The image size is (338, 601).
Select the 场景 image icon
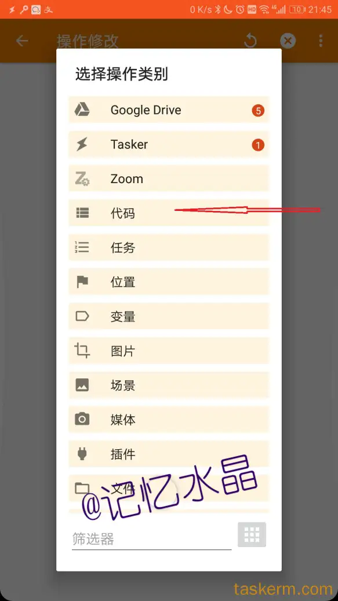[82, 385]
